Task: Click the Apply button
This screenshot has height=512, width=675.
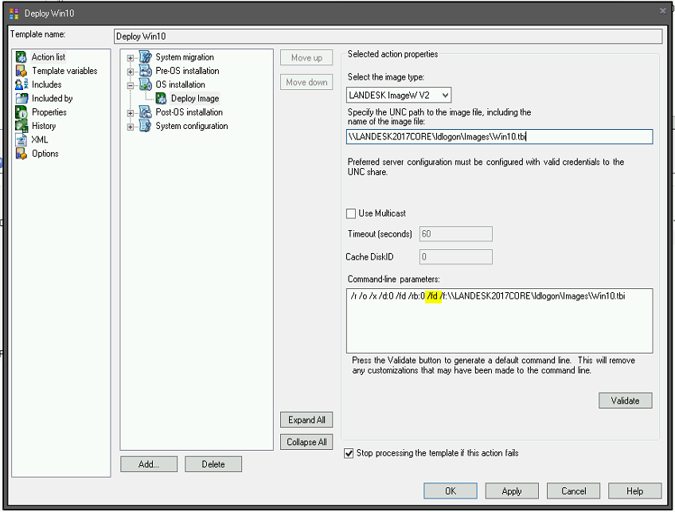Action: [511, 491]
